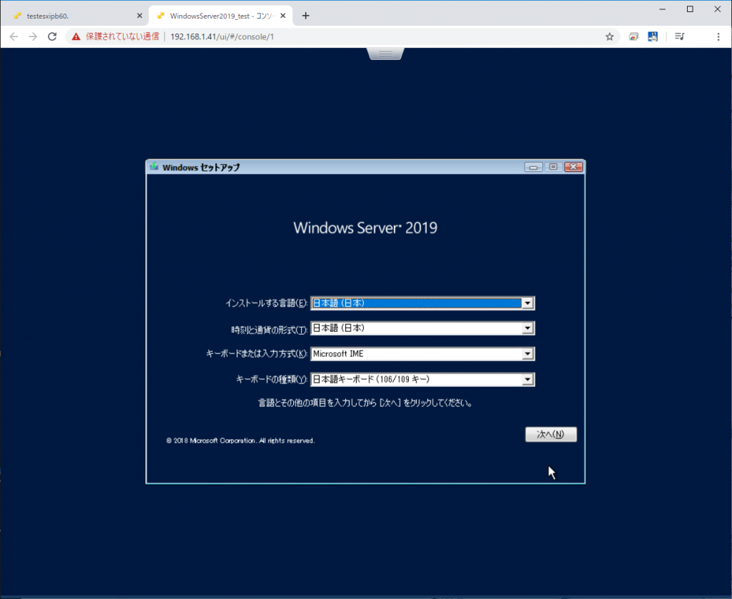This screenshot has width=732, height=599.
Task: Open the install language dropdown
Action: click(x=422, y=303)
